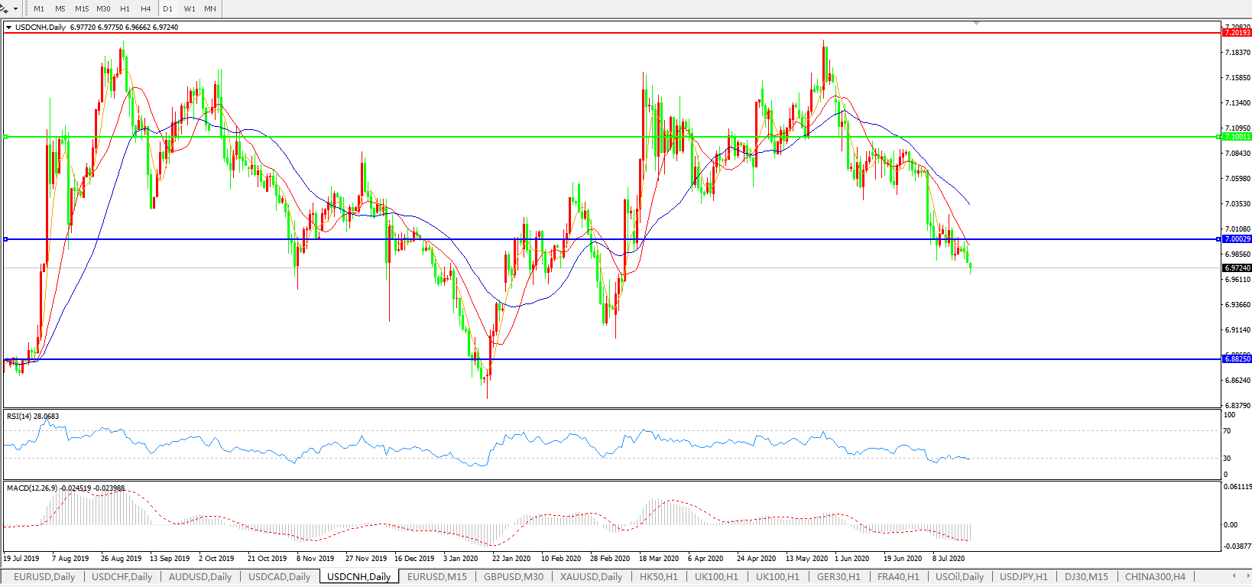Image resolution: width=1252 pixels, height=587 pixels.
Task: Select the green 7.10011 price label
Action: [x=1237, y=137]
